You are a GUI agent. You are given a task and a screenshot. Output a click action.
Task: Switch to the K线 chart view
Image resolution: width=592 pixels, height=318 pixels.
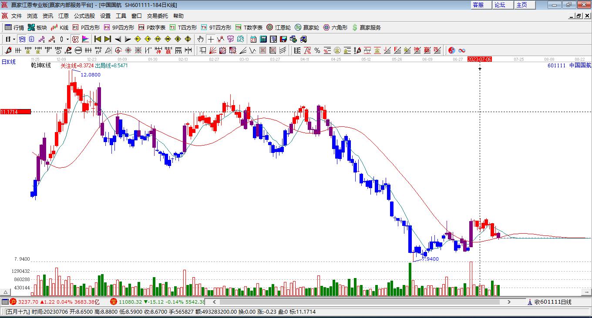pyautogui.click(x=59, y=27)
